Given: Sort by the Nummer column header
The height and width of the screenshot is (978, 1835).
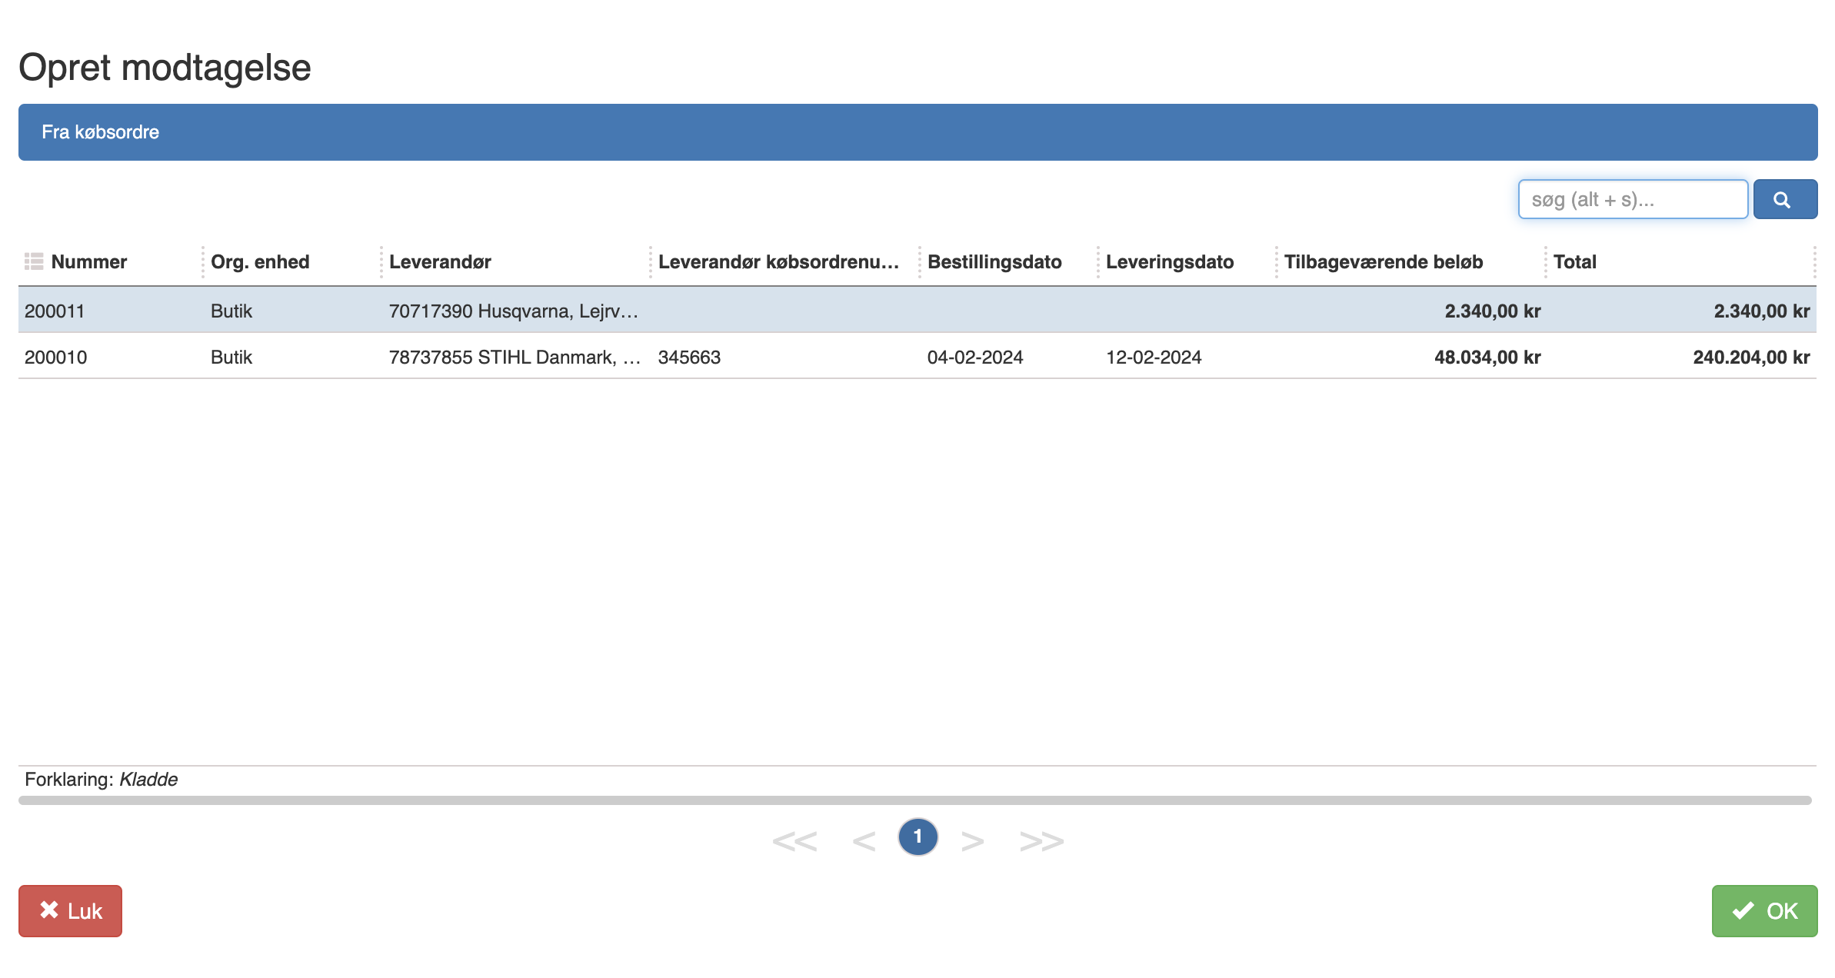Looking at the screenshot, I should (x=89, y=262).
